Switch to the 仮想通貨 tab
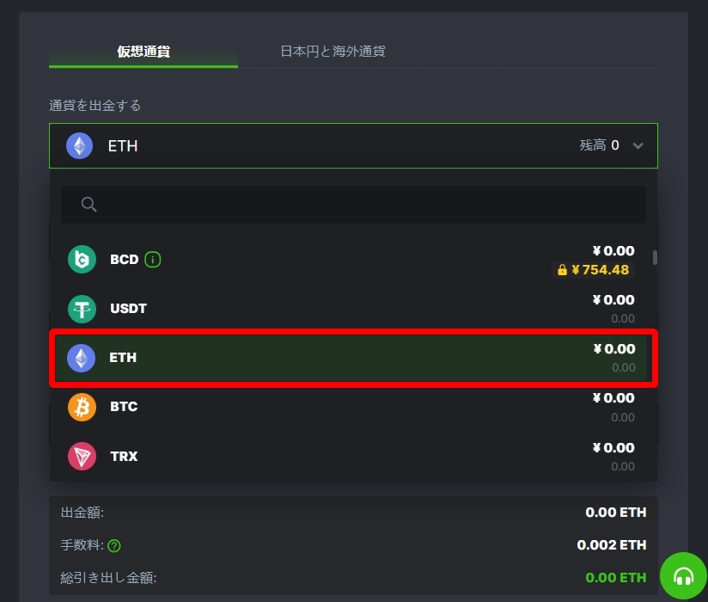 143,52
